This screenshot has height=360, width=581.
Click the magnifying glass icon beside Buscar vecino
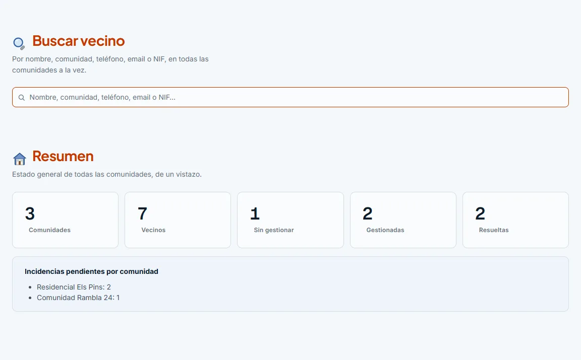[x=19, y=43]
